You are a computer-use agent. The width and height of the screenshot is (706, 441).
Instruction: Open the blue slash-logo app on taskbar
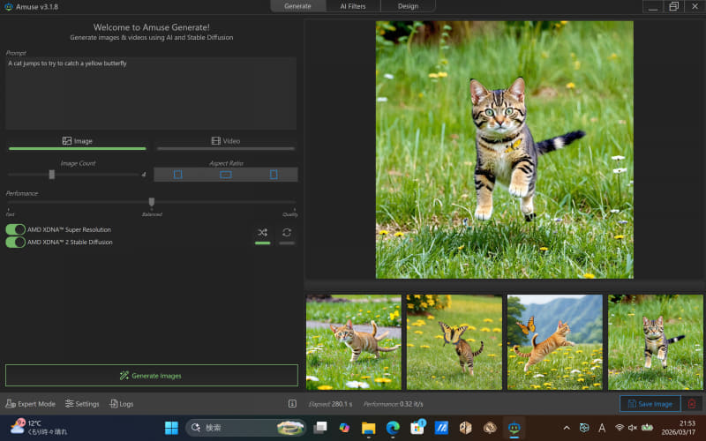[441, 428]
